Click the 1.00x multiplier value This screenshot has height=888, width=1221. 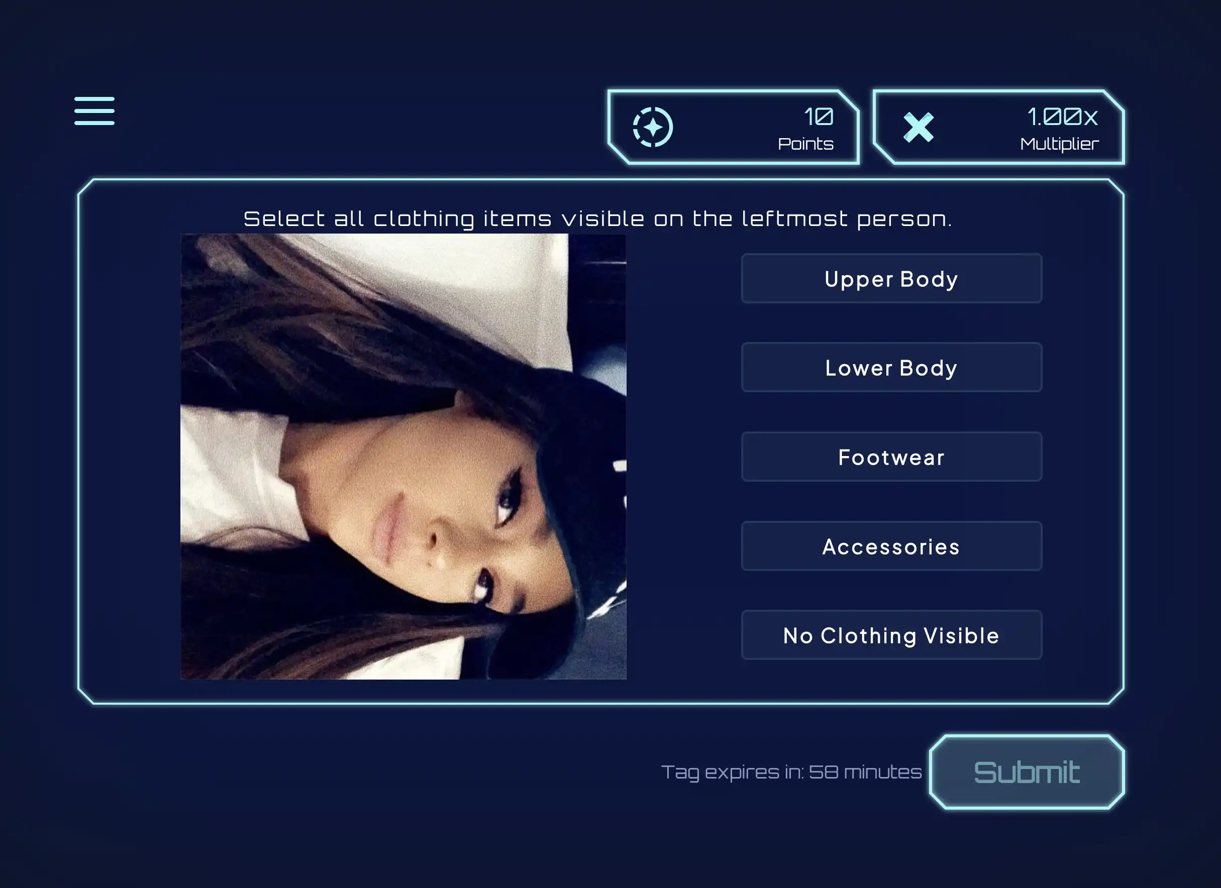1062,117
